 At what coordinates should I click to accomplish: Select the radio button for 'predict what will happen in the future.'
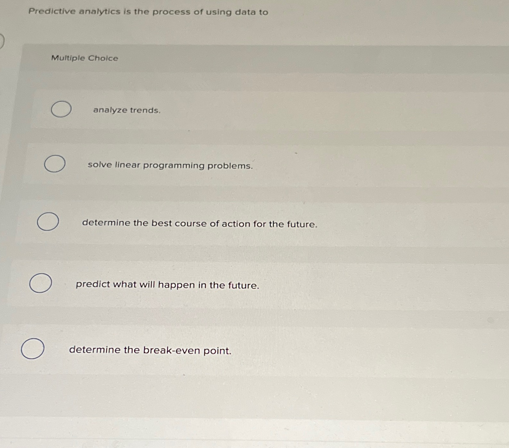[x=40, y=283]
